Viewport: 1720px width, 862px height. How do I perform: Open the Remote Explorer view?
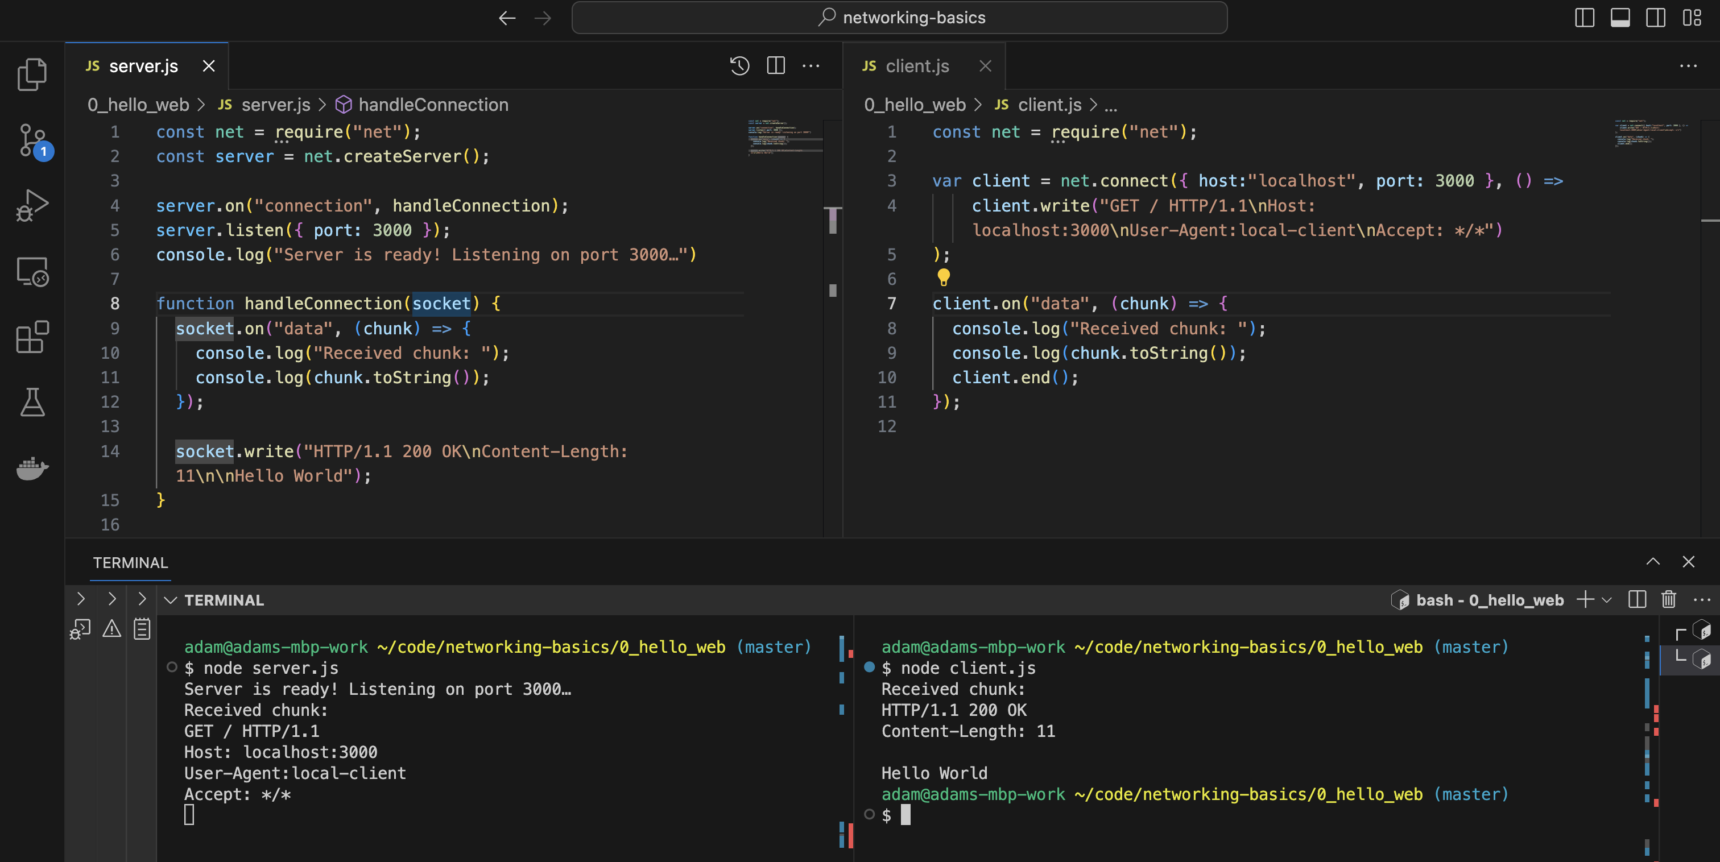click(31, 271)
